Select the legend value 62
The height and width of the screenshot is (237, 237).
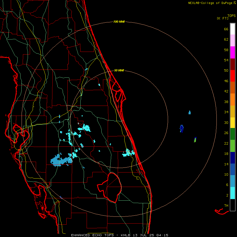(226, 39)
